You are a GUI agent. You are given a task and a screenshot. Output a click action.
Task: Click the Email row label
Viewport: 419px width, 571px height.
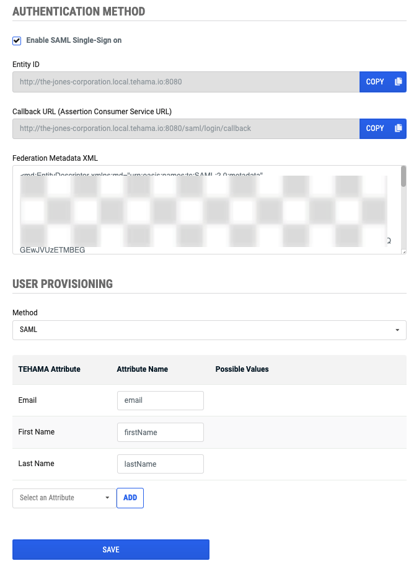27,400
